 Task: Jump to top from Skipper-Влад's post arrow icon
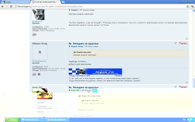point(186,83)
